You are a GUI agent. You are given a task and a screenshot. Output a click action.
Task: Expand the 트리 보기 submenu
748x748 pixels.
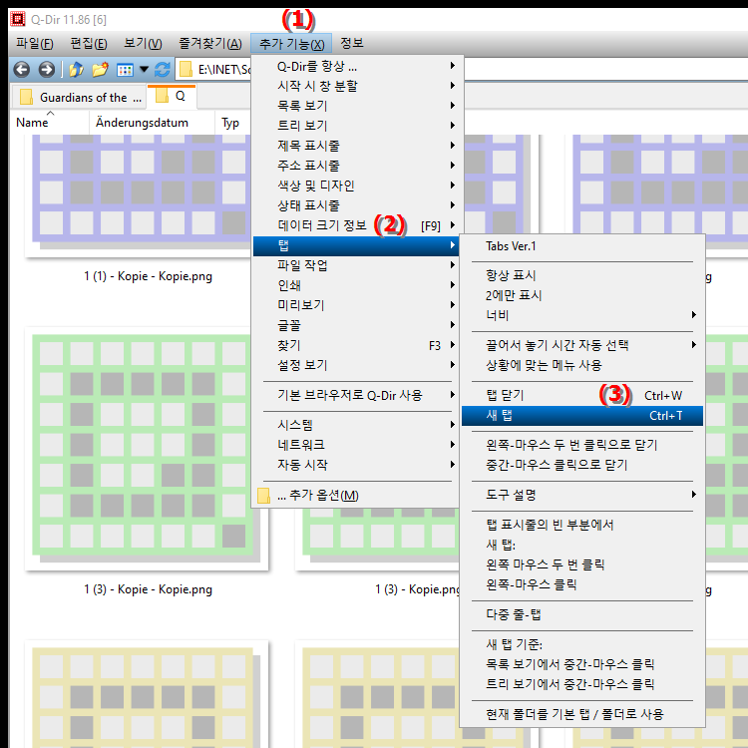[355, 126]
